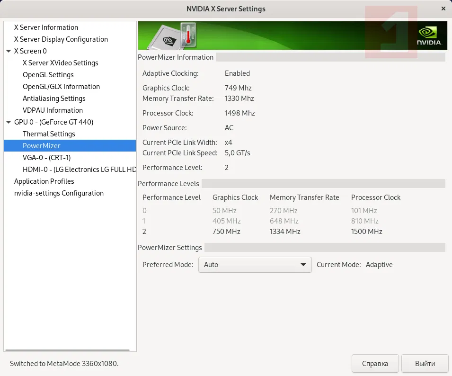Viewport: 452px width, 376px height.
Task: Click the AC Power Source value
Action: tap(229, 128)
